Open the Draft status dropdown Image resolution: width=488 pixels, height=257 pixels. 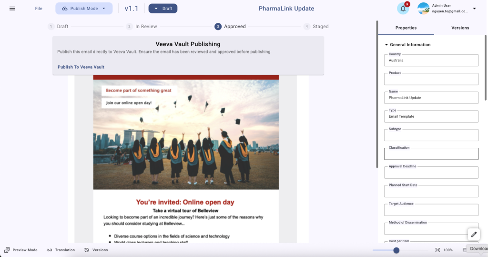point(163,9)
